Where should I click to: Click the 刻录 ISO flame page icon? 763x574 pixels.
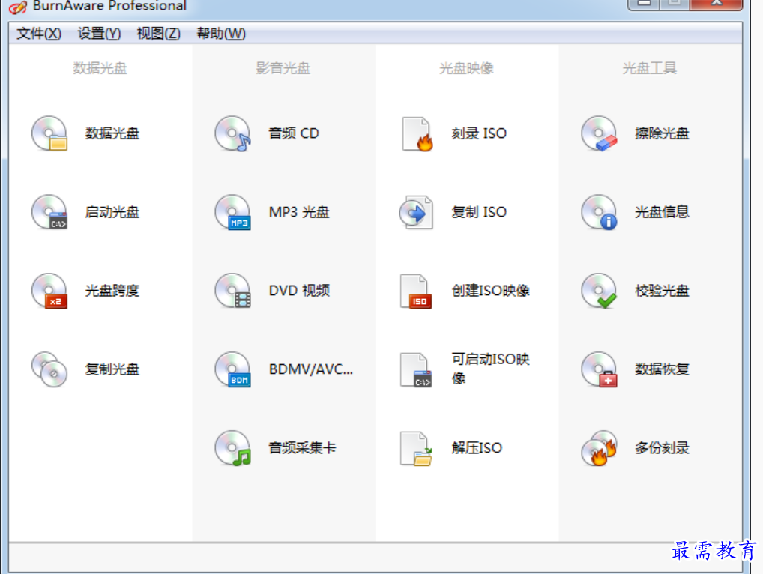[417, 134]
